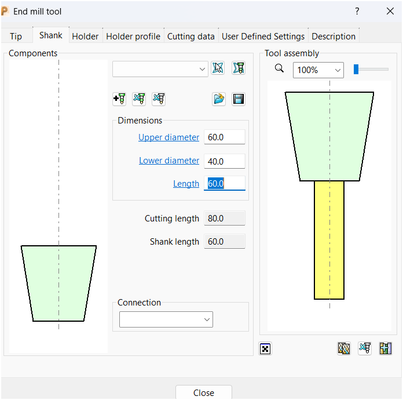Click the blue-X tool icon under the assembly preview

(x=365, y=348)
